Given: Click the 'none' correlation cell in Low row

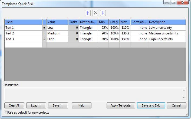Looking at the screenshot, I should (x=139, y=28).
